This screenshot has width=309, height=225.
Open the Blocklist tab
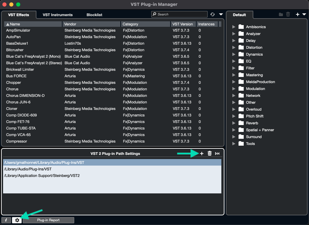[x=94, y=15]
